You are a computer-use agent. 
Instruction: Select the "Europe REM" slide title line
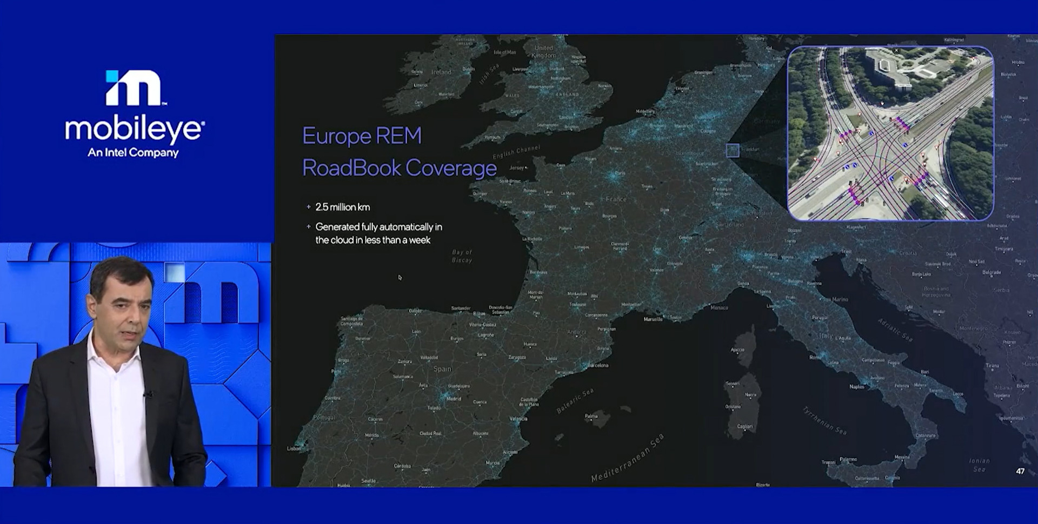(x=362, y=136)
